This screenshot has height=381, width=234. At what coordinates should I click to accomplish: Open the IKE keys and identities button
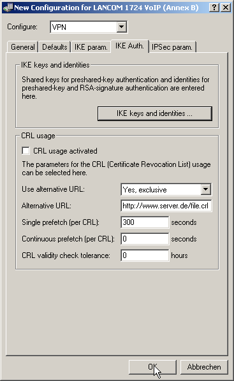click(155, 113)
